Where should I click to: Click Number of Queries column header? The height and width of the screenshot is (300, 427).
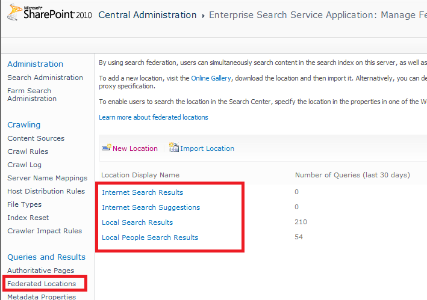(352, 175)
